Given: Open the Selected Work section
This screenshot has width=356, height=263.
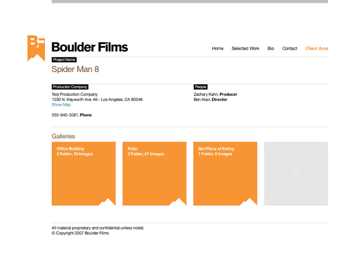Looking at the screenshot, I should [245, 49].
